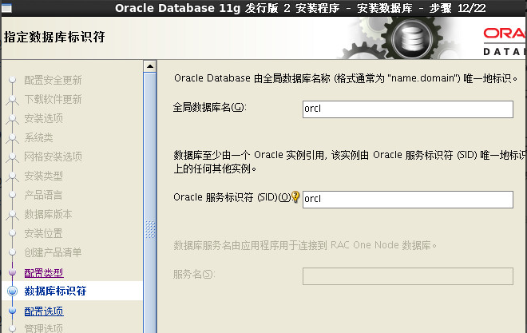Click the RAC One Node description text
This screenshot has width=527, height=333.
point(305,245)
